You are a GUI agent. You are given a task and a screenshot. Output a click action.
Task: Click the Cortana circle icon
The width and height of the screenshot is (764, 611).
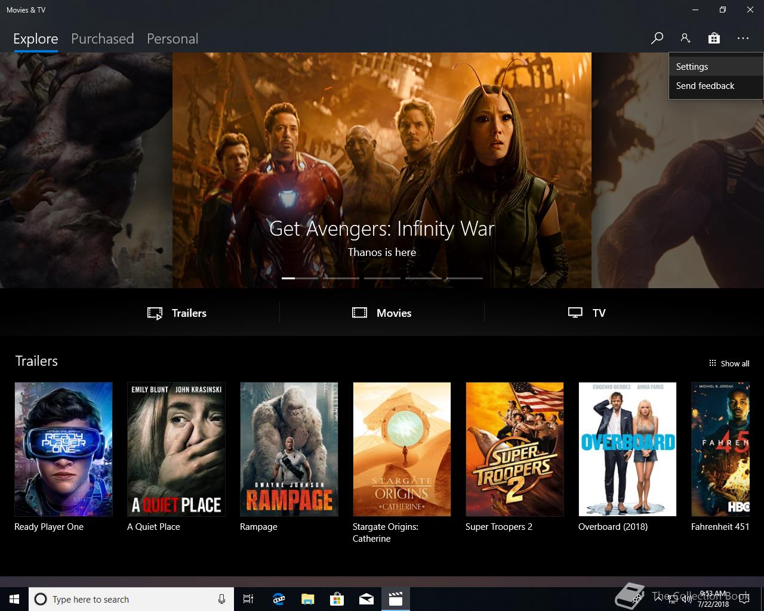click(41, 599)
